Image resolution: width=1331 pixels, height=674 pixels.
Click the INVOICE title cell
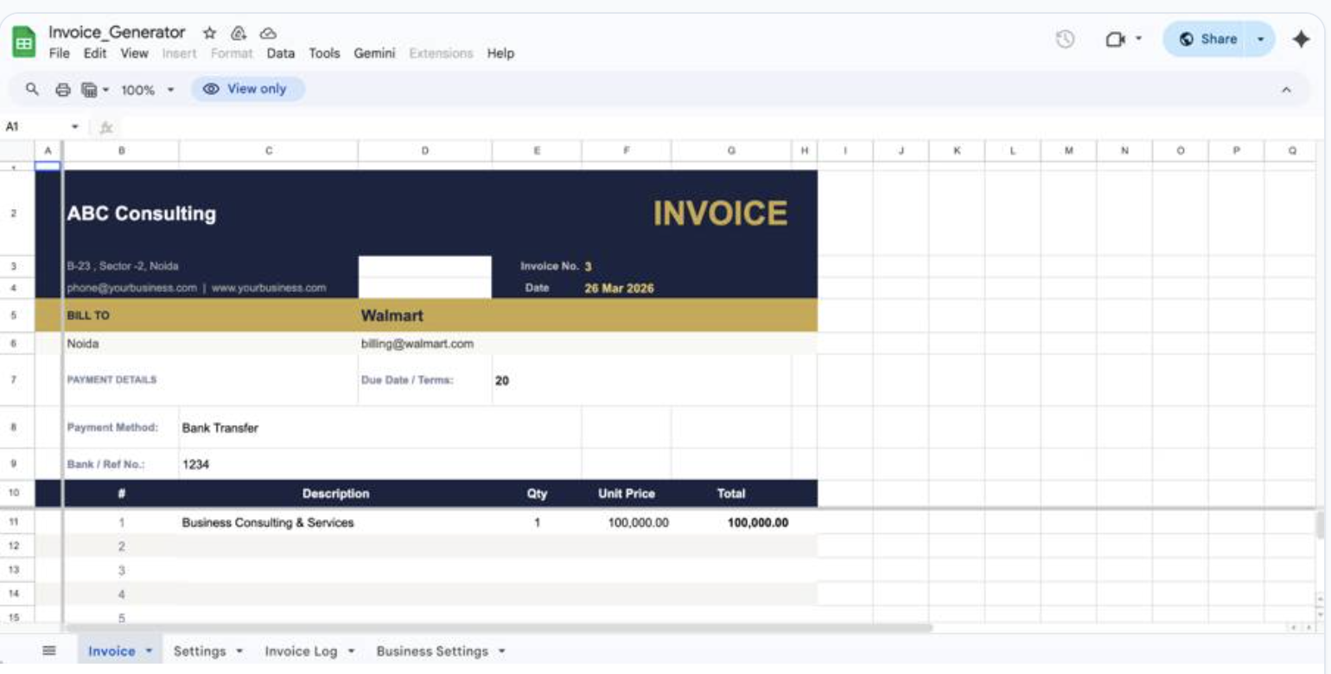click(720, 213)
